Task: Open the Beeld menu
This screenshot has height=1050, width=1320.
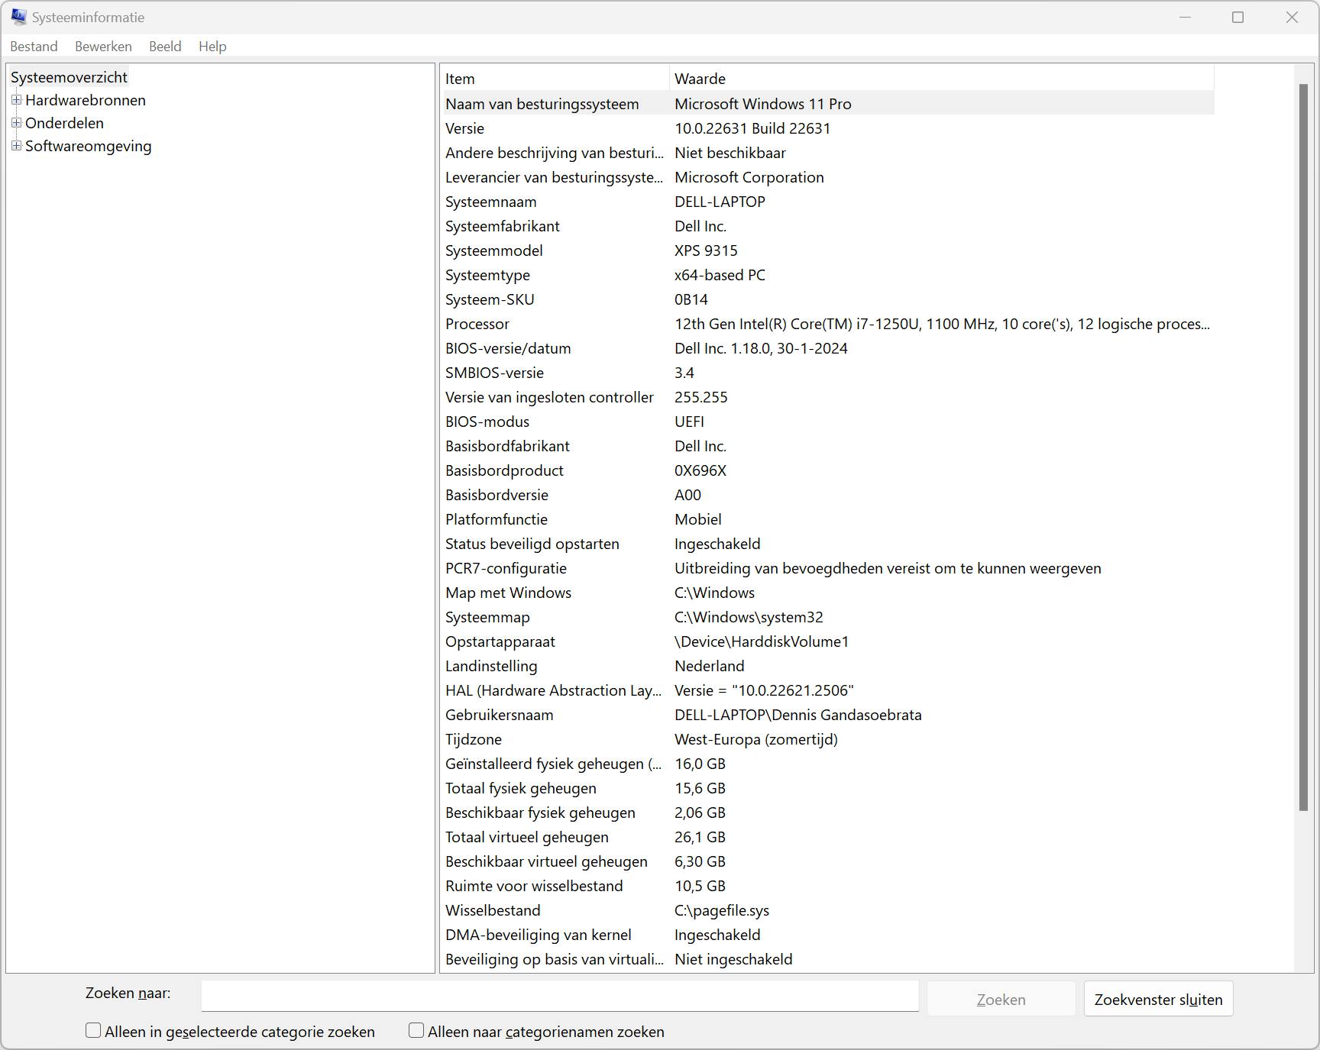Action: coord(165,47)
